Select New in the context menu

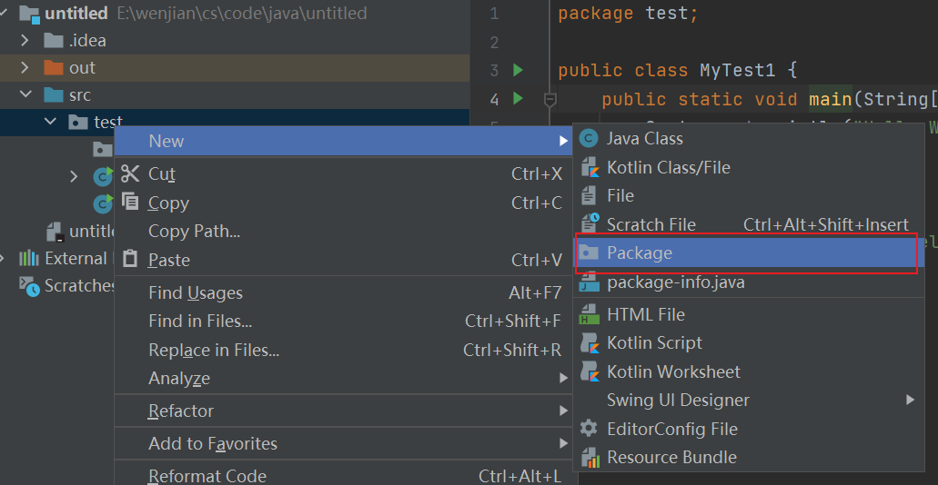click(343, 141)
